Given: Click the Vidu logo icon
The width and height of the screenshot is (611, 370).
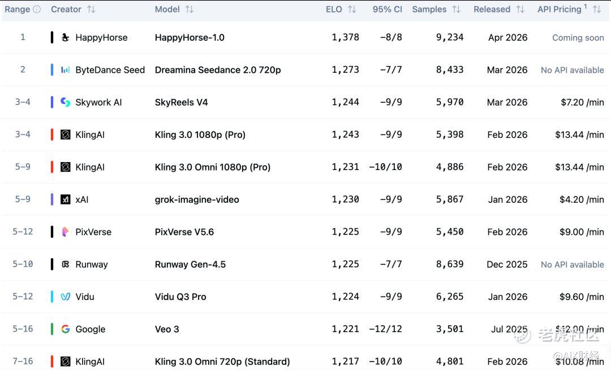Looking at the screenshot, I should pos(66,297).
